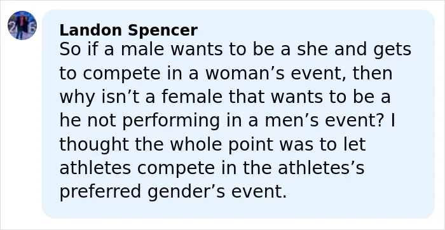
Task: Click the first line starting "So if a male"
Action: point(235,50)
